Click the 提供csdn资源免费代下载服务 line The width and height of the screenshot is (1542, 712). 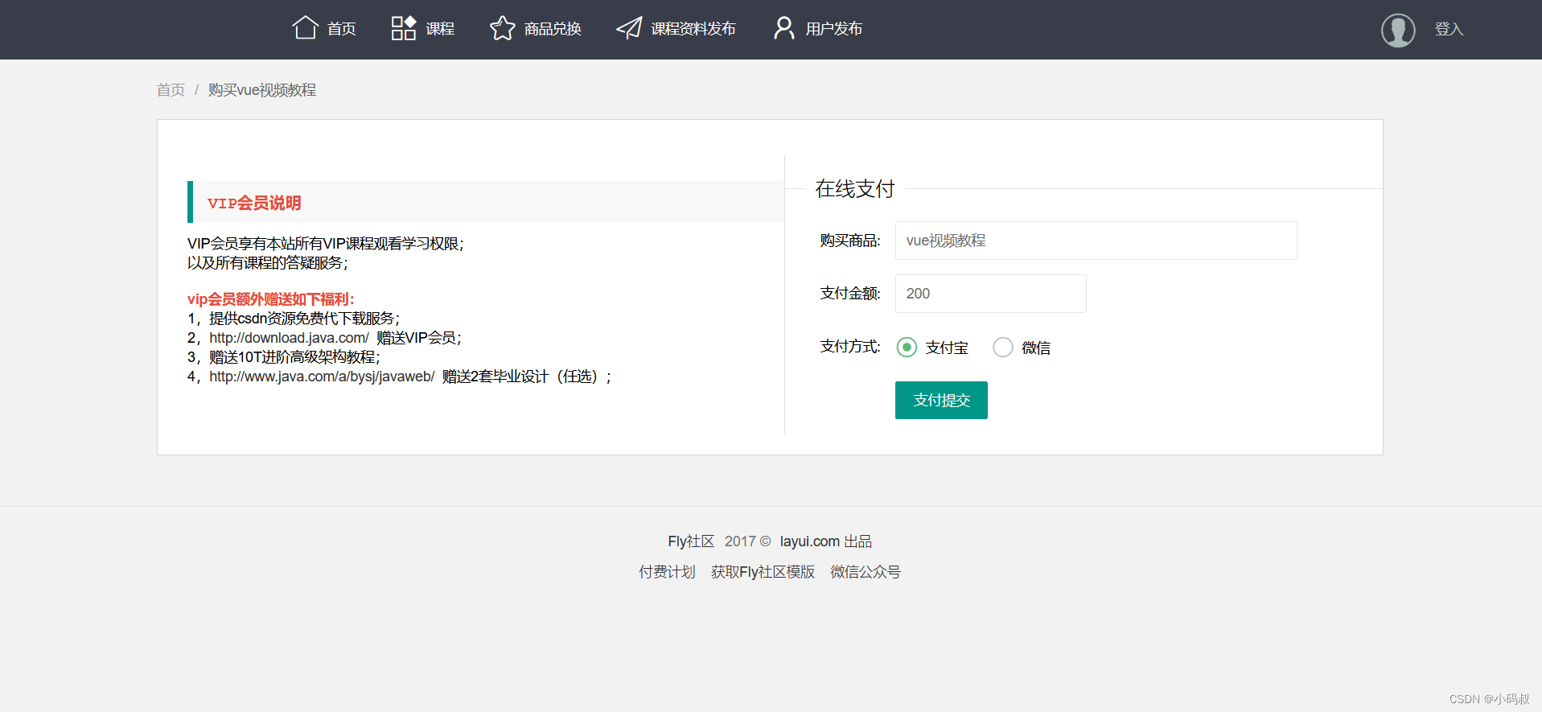coord(304,319)
